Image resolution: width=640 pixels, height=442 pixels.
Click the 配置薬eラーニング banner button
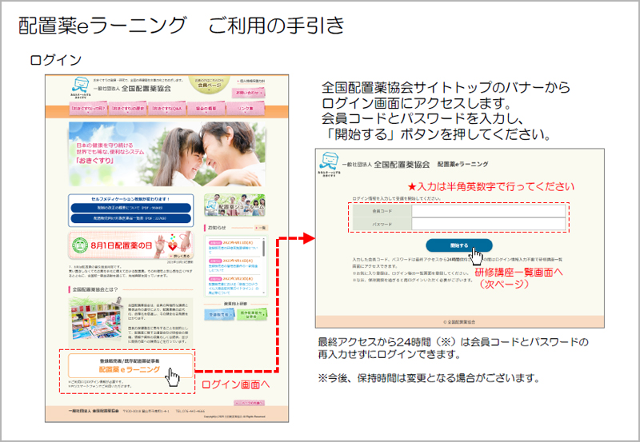click(x=127, y=366)
